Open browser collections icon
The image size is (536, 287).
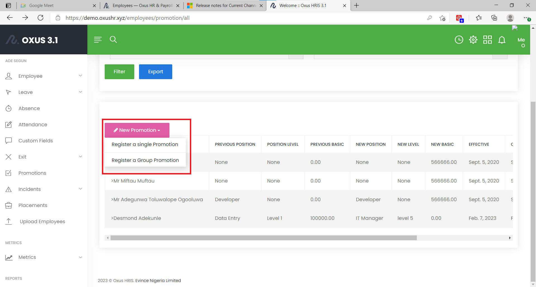click(x=494, y=18)
